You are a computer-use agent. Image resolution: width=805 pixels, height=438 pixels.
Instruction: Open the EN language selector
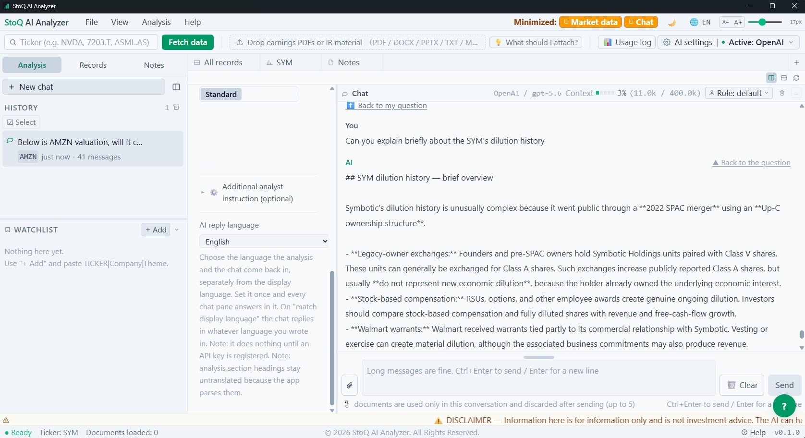pyautogui.click(x=706, y=22)
